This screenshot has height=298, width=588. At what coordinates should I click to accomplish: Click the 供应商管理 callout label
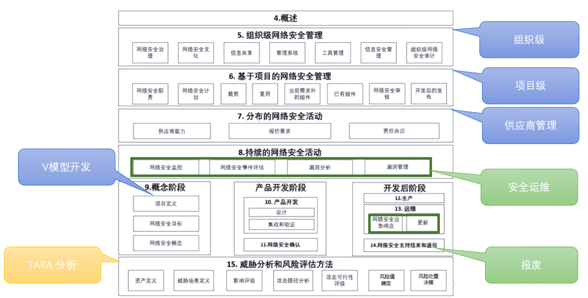coord(530,125)
